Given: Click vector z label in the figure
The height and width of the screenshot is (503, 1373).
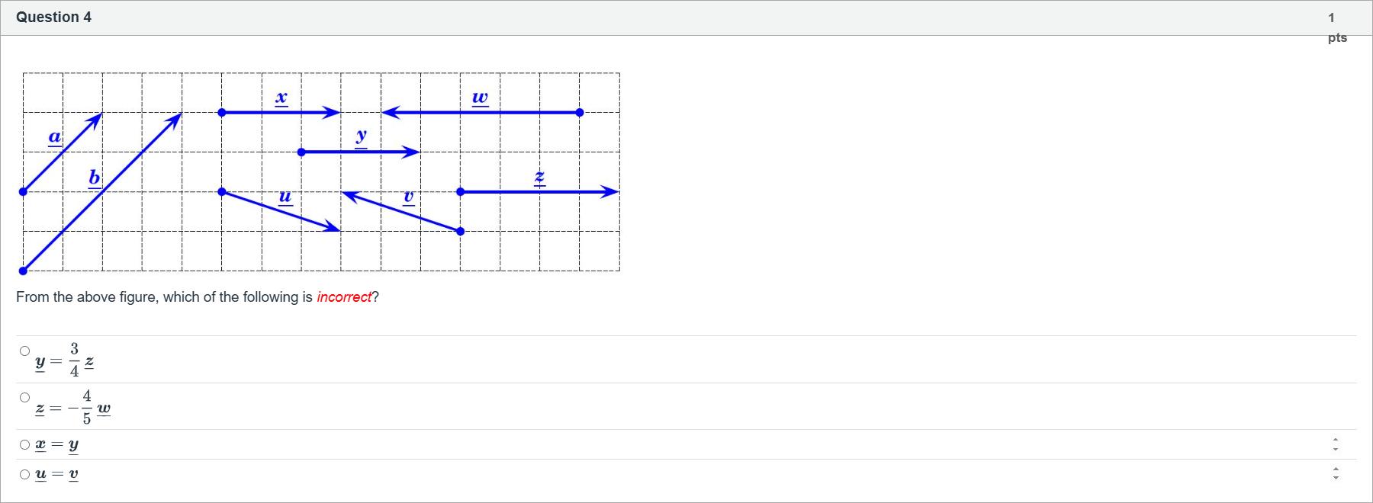Looking at the screenshot, I should [x=539, y=176].
